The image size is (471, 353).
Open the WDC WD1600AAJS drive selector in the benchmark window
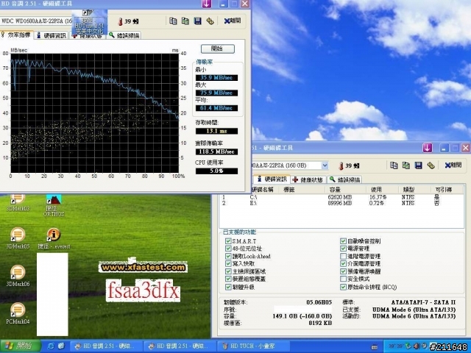(x=36, y=21)
